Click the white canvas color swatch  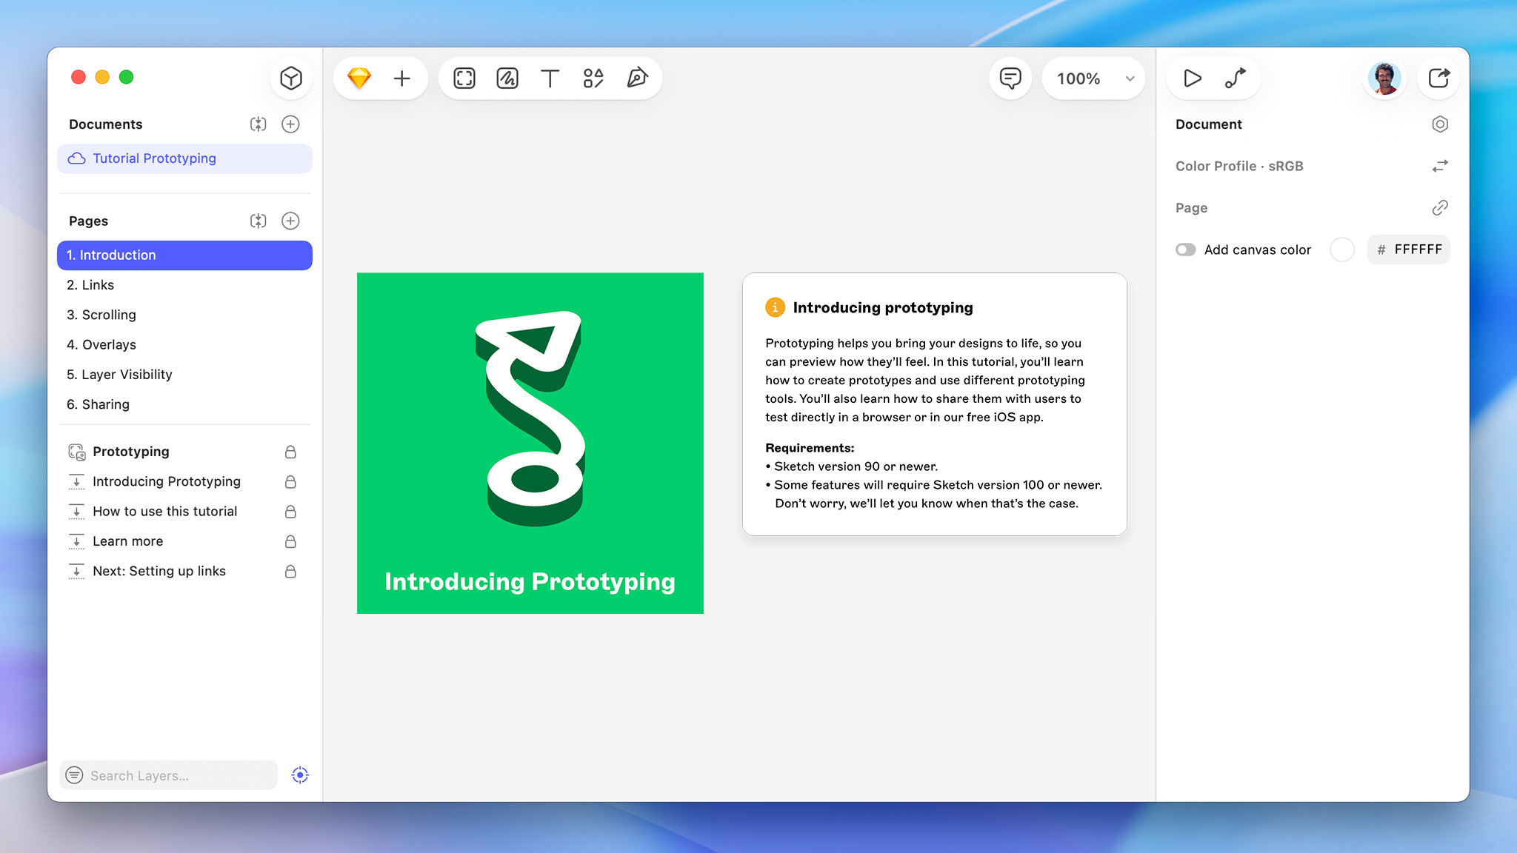(x=1341, y=250)
